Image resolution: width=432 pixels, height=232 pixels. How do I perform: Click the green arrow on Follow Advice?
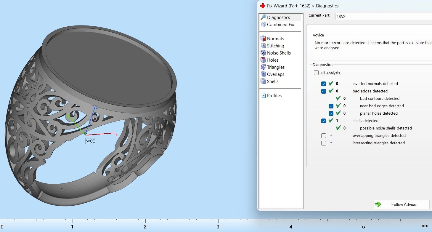click(x=378, y=204)
